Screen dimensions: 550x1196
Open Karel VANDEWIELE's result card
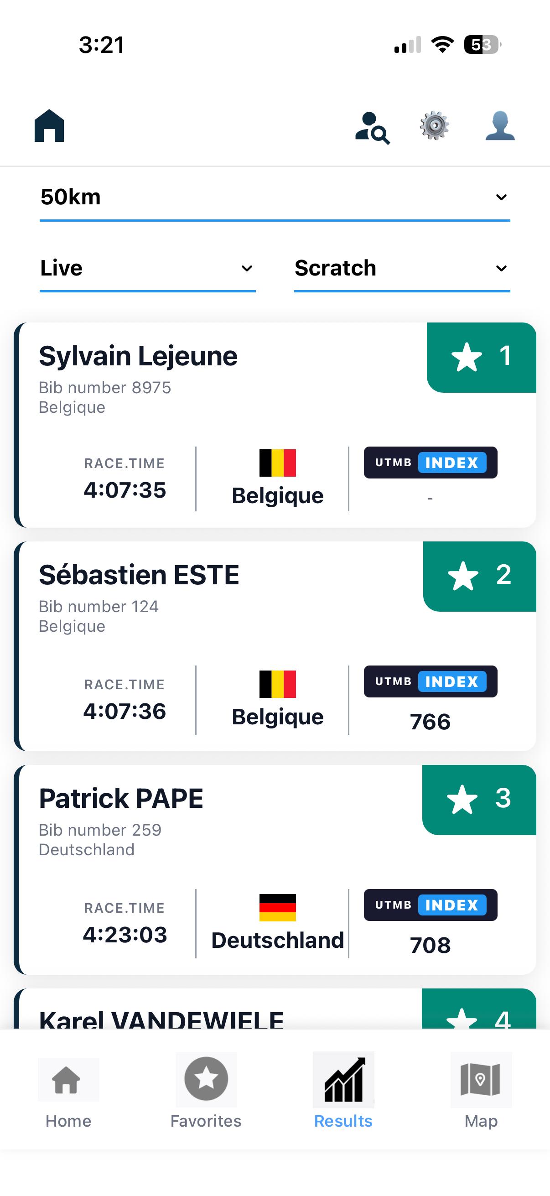[x=275, y=1009]
